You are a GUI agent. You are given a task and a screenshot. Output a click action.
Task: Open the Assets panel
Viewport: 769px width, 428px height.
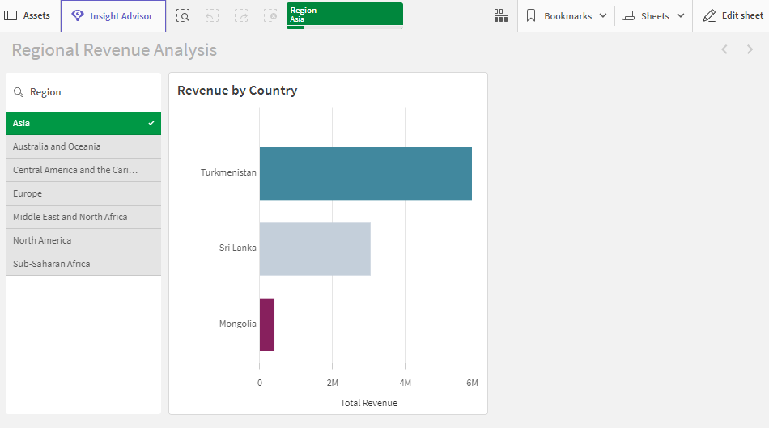click(x=28, y=16)
